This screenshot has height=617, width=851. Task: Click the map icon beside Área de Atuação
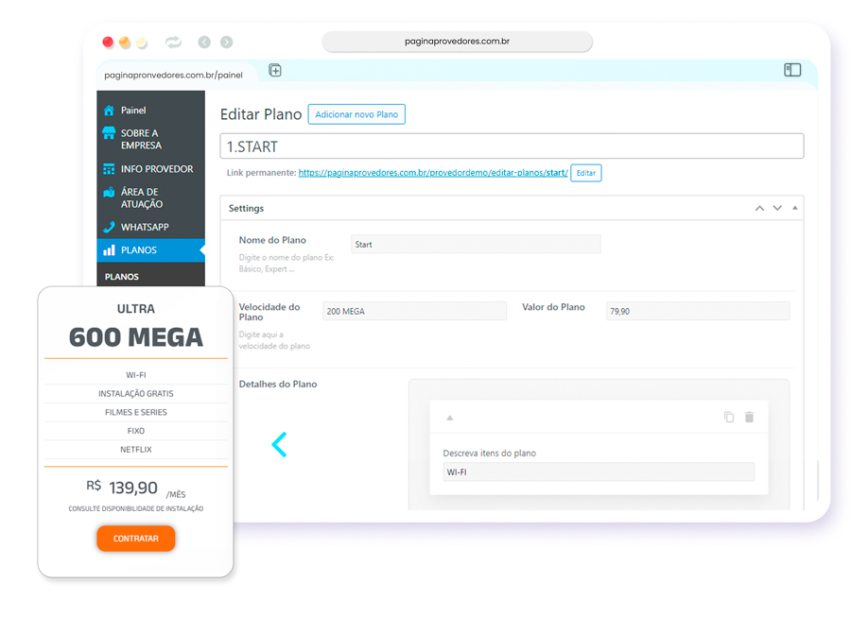pos(109,192)
